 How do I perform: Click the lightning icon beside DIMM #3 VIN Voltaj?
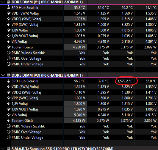9,115
